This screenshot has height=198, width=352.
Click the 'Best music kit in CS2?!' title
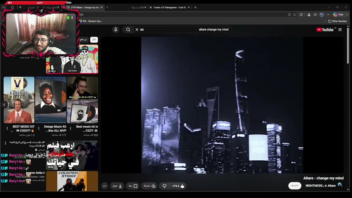(x=87, y=128)
